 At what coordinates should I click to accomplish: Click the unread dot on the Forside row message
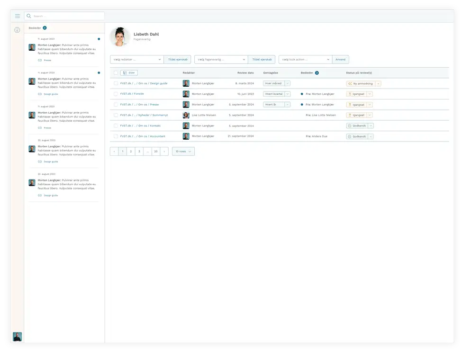click(x=302, y=94)
